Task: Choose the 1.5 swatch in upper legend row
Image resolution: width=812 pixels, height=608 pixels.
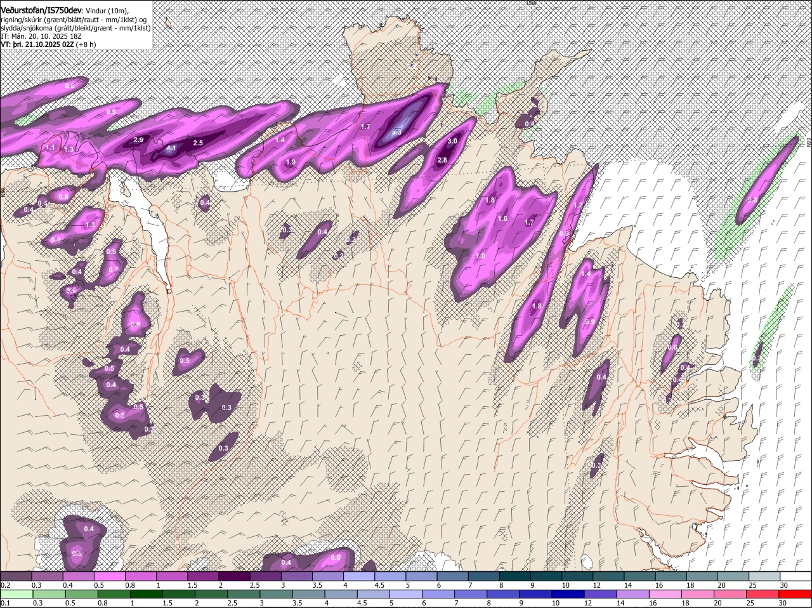Action: [203, 576]
